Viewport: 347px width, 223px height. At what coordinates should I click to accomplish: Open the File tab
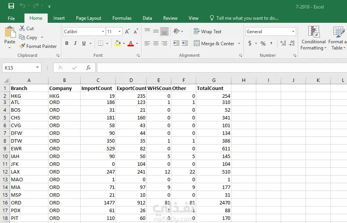[x=11, y=18]
